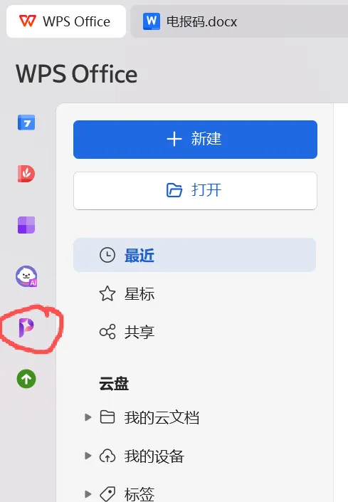
Task: Click the blue 新建 button
Action: [195, 140]
